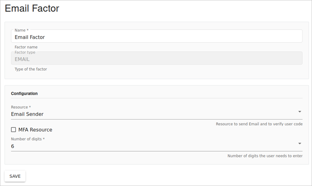Screen dimensions: 312x186
Task: Select the Email Sender resource value
Action: coord(27,114)
